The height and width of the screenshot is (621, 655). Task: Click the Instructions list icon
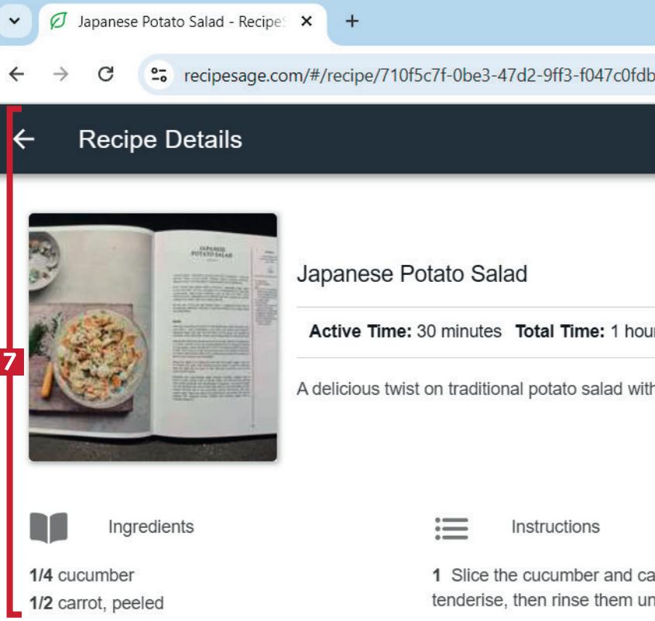(451, 527)
